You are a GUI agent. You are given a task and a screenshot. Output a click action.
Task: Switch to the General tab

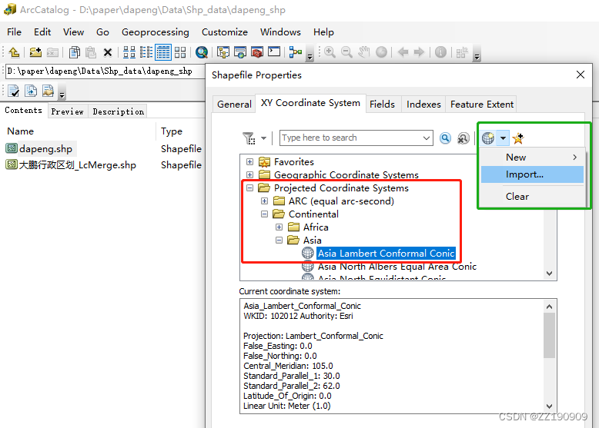pyautogui.click(x=234, y=104)
